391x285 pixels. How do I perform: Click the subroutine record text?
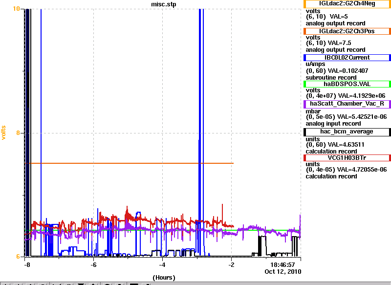click(331, 78)
